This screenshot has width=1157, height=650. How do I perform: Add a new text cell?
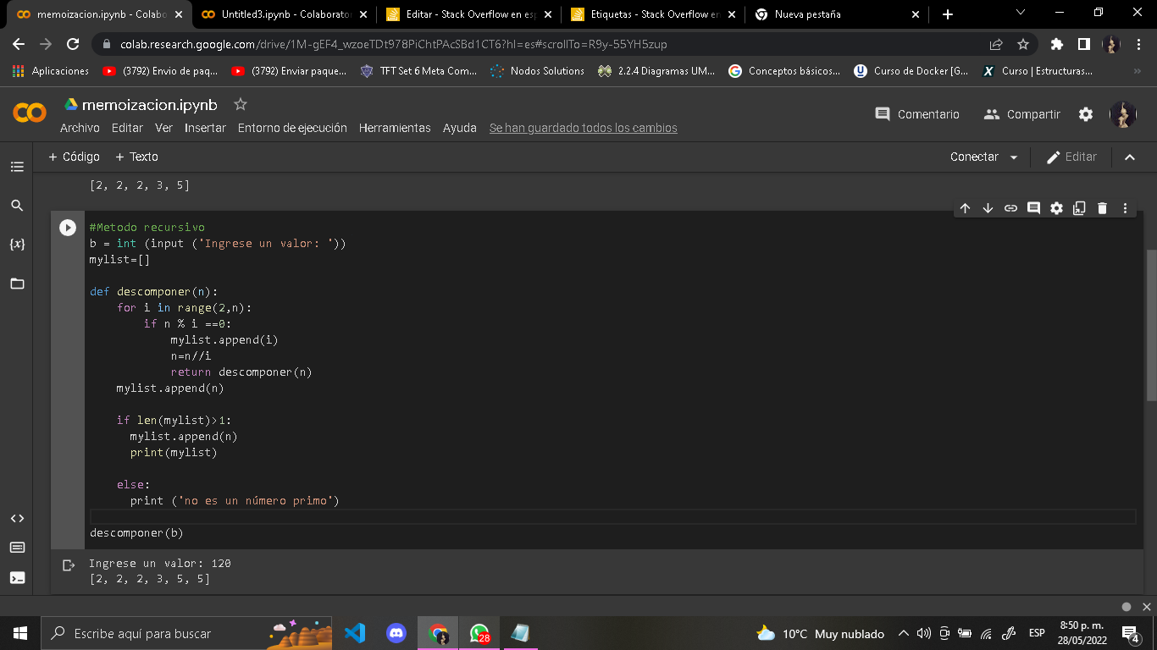click(x=136, y=157)
